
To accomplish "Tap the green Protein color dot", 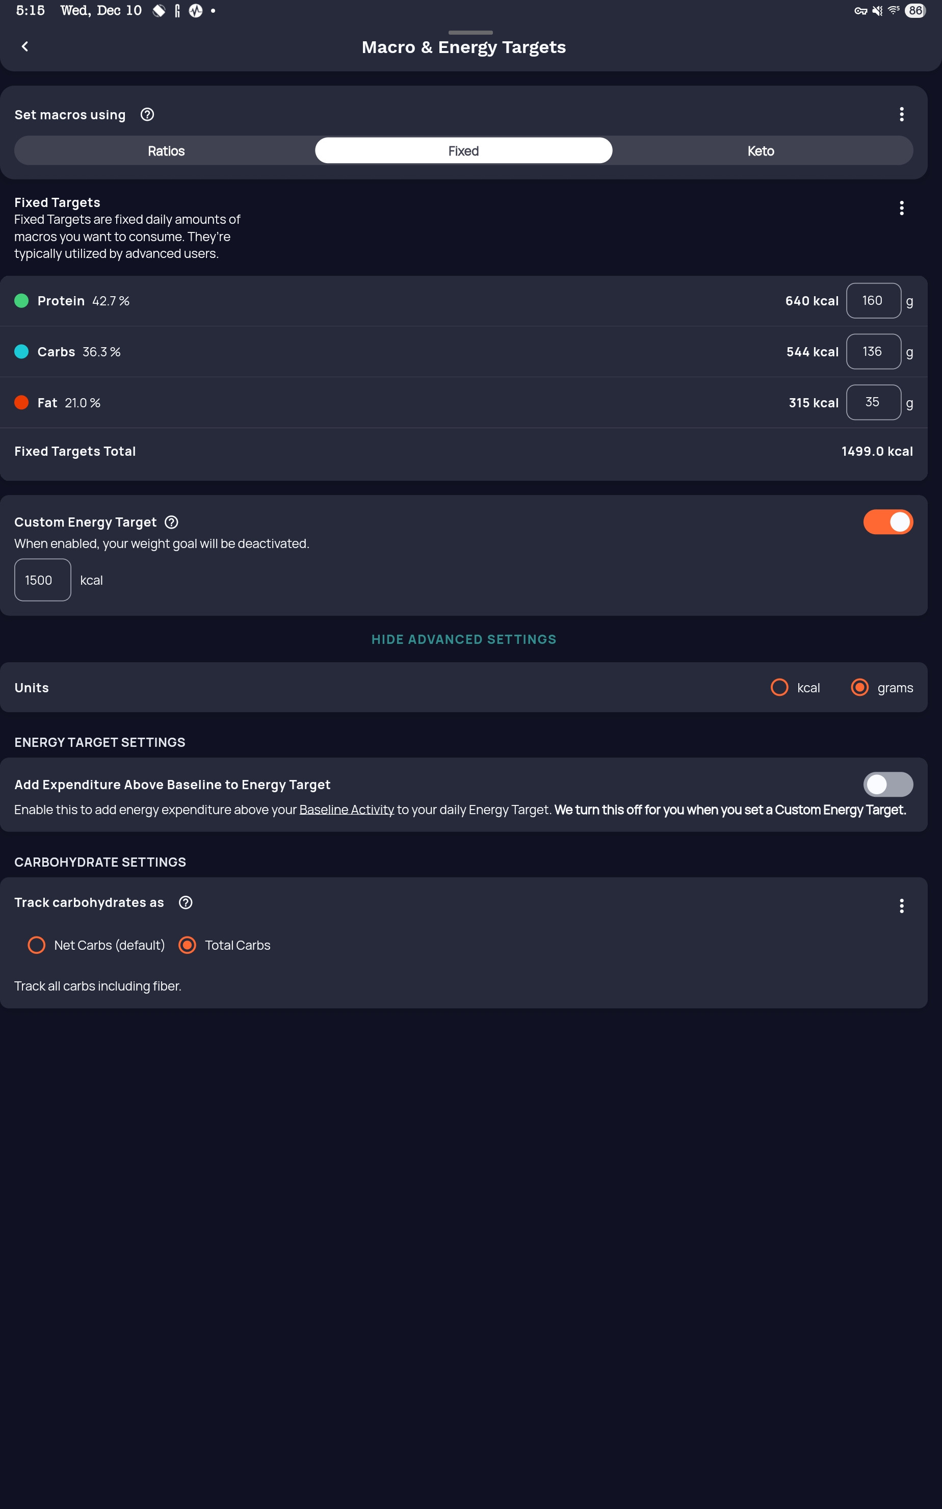I will (x=22, y=301).
